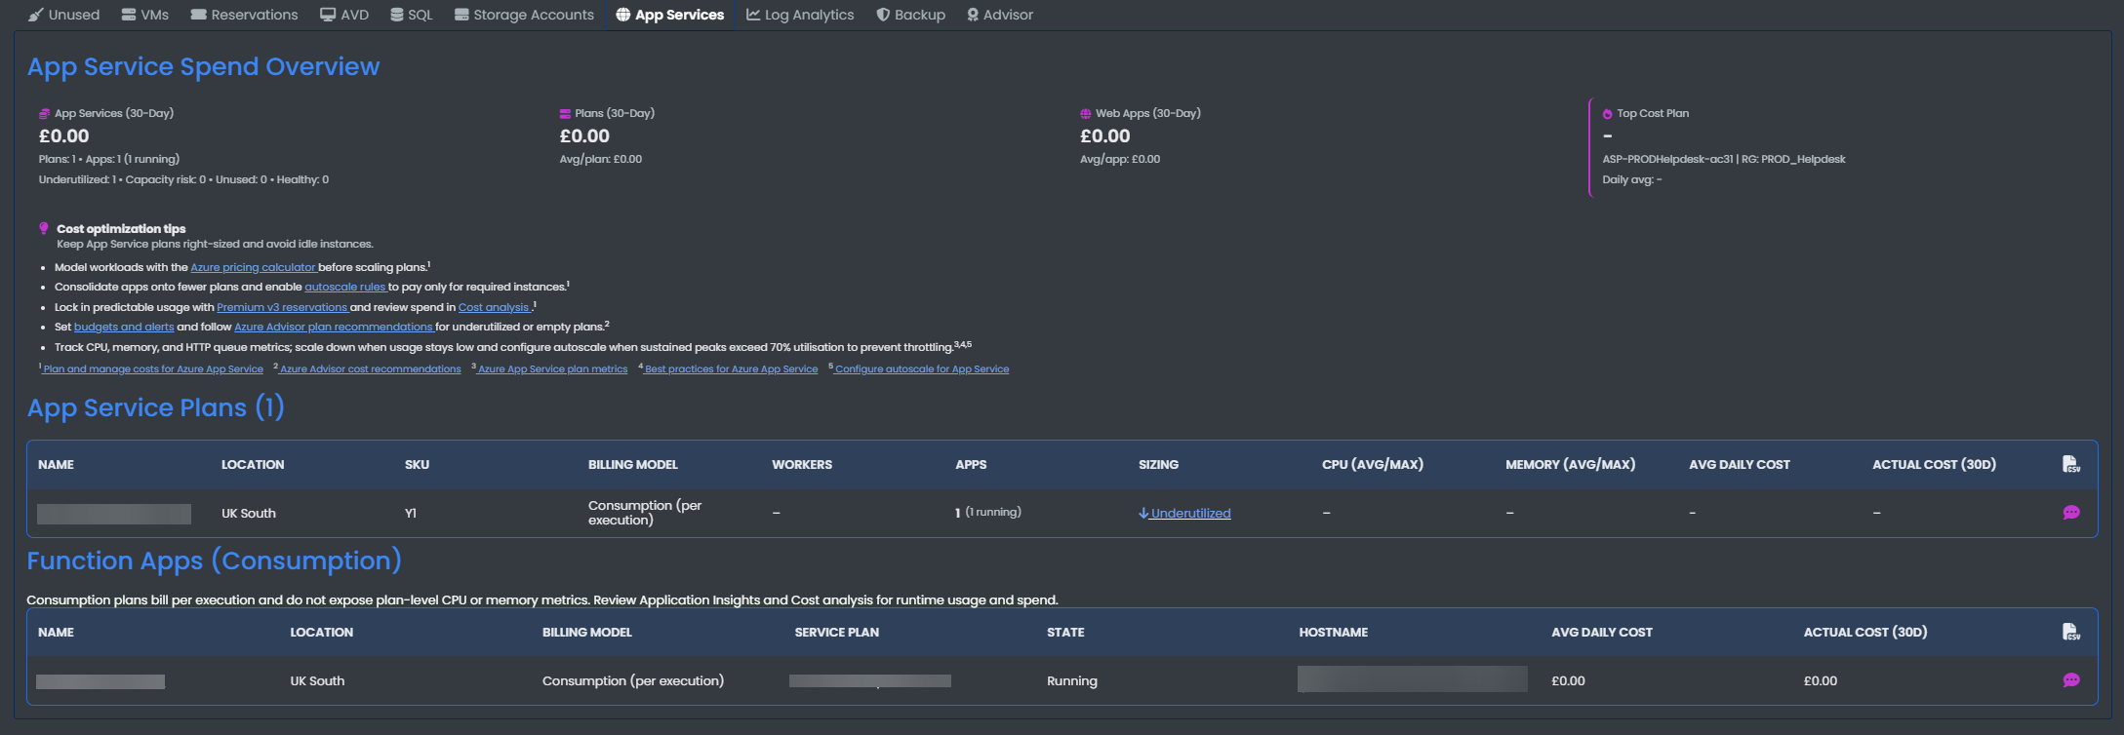The image size is (2124, 735).
Task: Export Function Apps table to CSV
Action: (2071, 632)
